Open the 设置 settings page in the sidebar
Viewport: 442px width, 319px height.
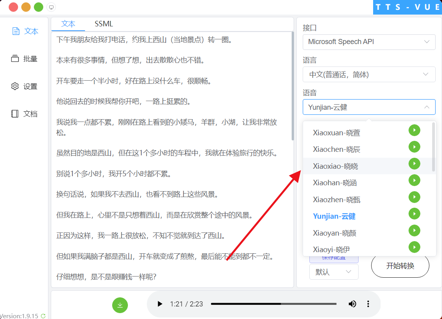pos(24,86)
